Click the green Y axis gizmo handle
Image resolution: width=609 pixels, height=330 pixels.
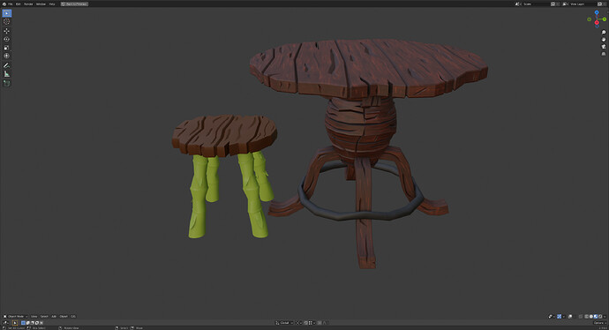click(x=605, y=19)
